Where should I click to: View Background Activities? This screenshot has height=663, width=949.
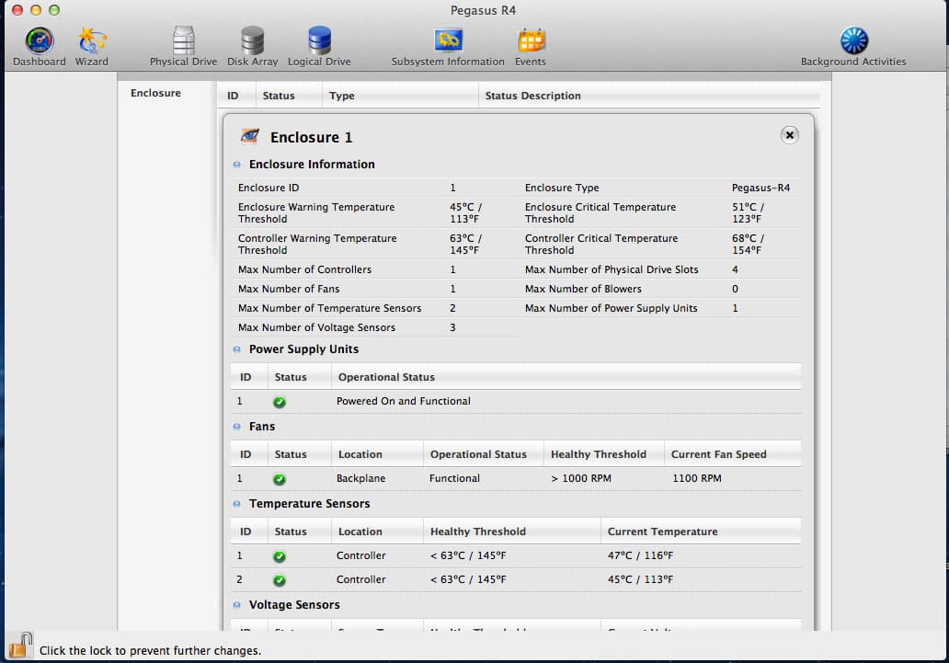point(853,41)
